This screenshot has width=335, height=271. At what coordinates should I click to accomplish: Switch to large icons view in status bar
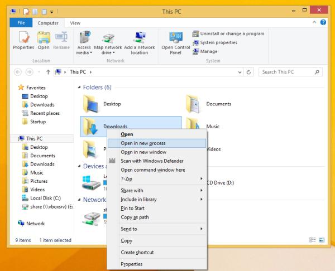click(x=321, y=240)
